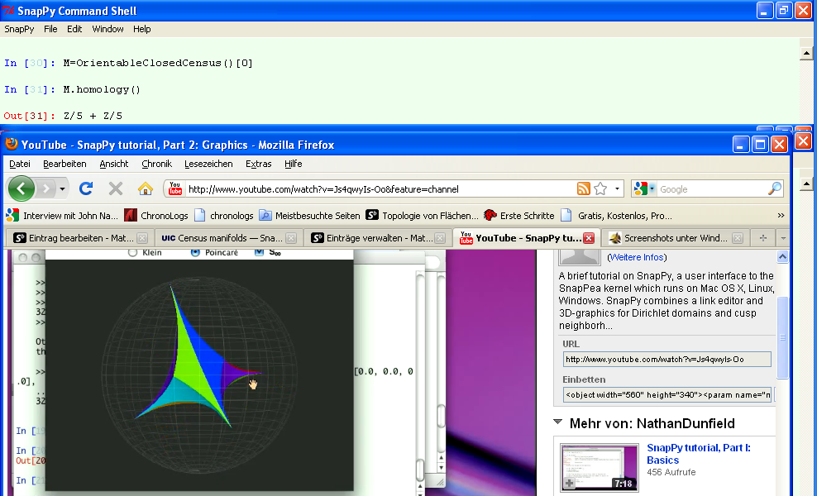Show more bookmarks with chevron overflow
Image resolution: width=817 pixels, height=496 pixels.
tap(780, 215)
